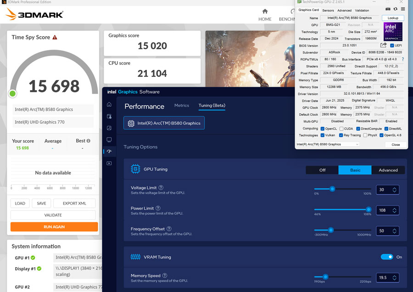This screenshot has width=413, height=292.
Task: Open the image/graphics icon in Intel sidebar
Action: point(109,128)
